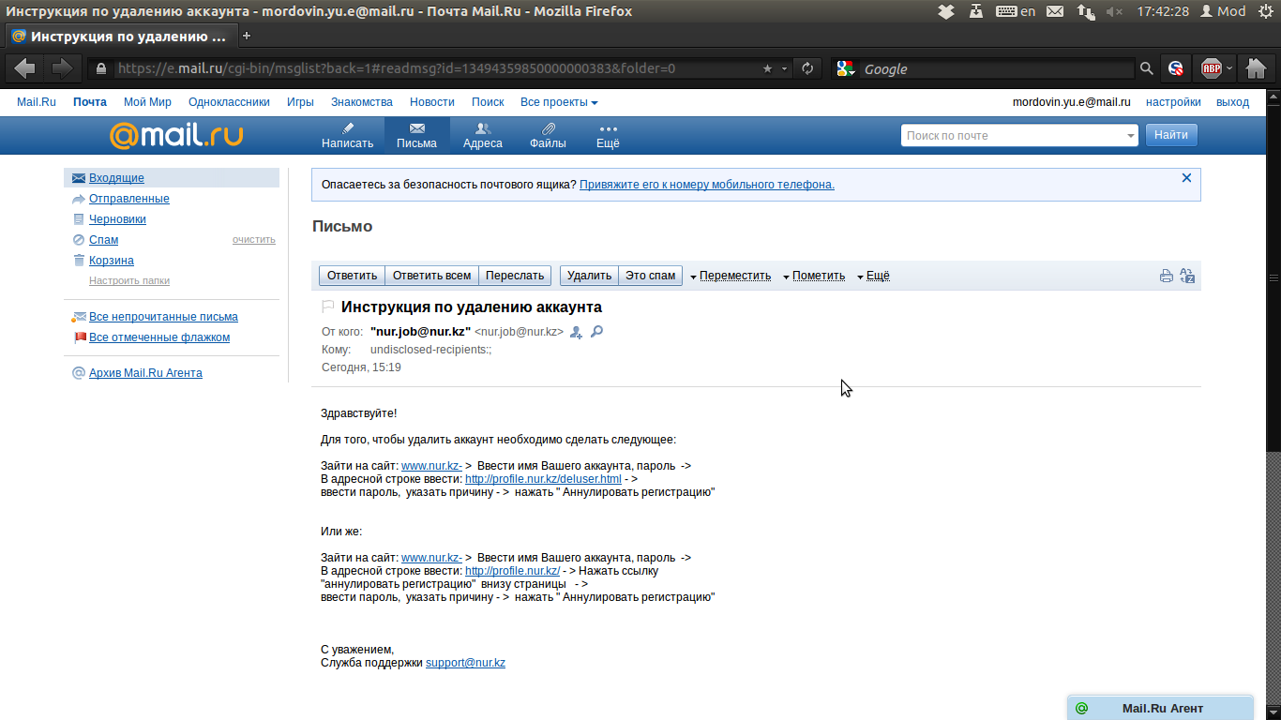This screenshot has width=1281, height=720.
Task: Open Одноклассники in top navigation
Action: coord(229,102)
